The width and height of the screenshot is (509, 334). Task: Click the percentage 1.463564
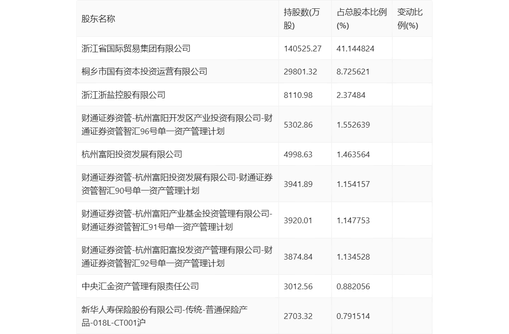(353, 154)
